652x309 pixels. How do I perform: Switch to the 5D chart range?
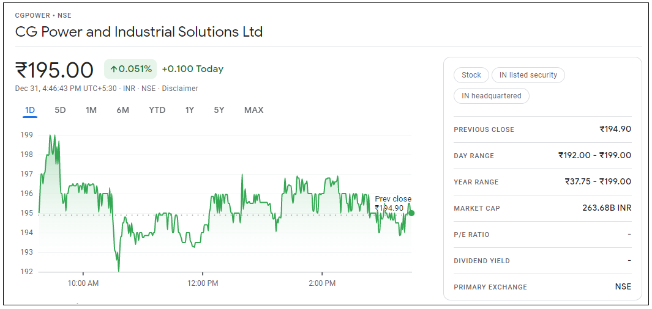click(x=60, y=111)
